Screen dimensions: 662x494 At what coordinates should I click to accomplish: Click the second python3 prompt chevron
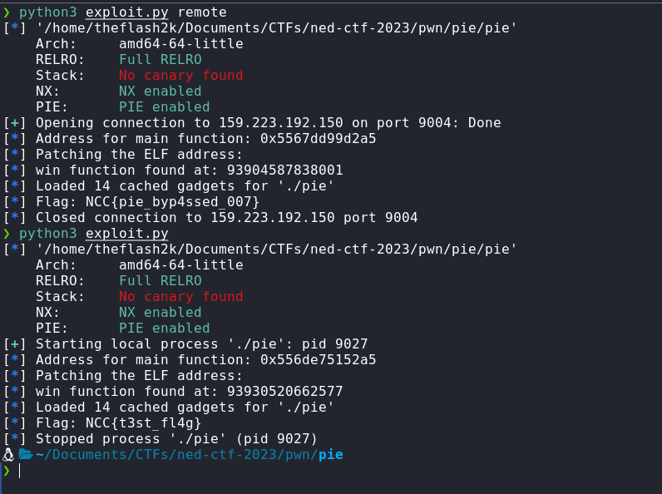[x=7, y=234]
